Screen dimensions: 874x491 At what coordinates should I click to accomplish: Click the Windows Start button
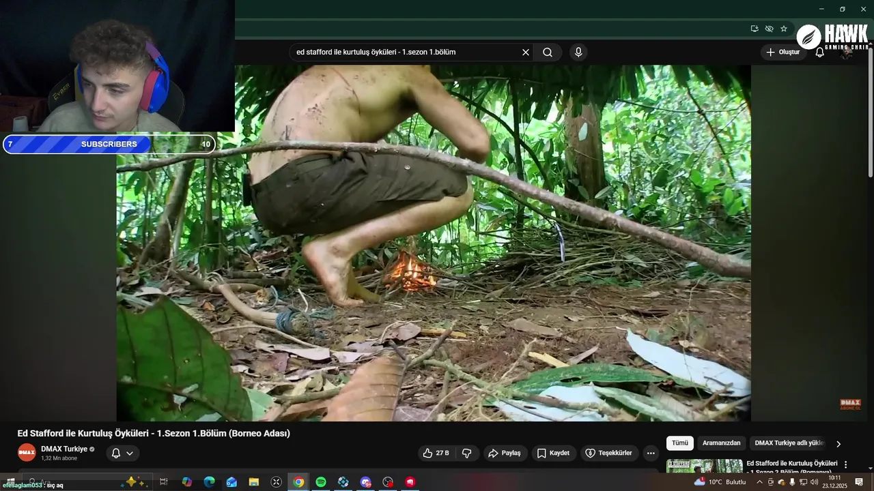click(x=10, y=482)
